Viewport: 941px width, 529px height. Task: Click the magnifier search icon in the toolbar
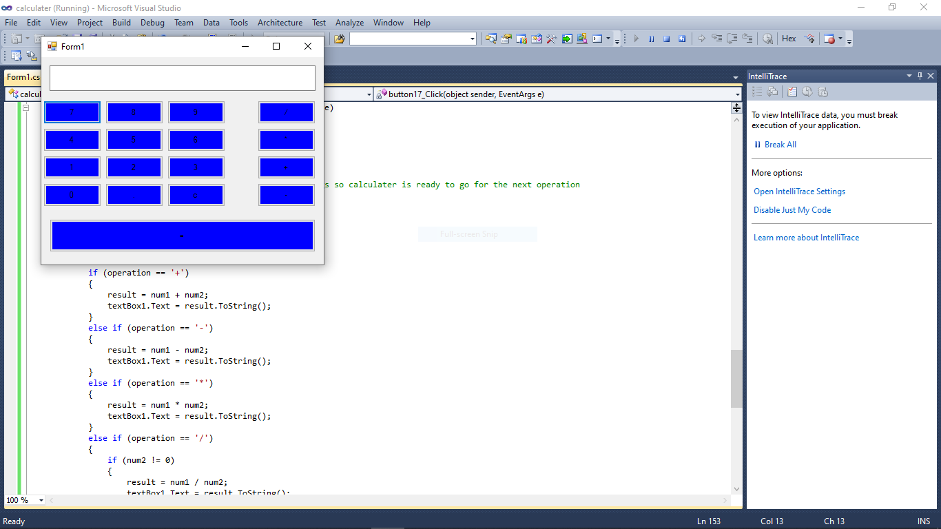pyautogui.click(x=767, y=39)
